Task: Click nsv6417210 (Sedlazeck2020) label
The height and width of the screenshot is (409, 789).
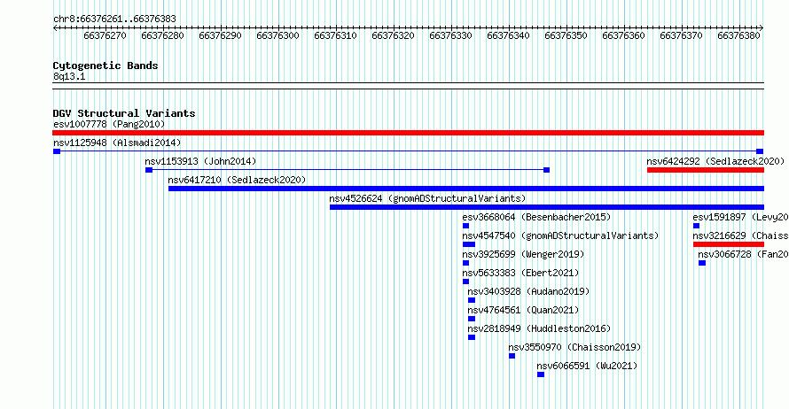Action: point(237,180)
